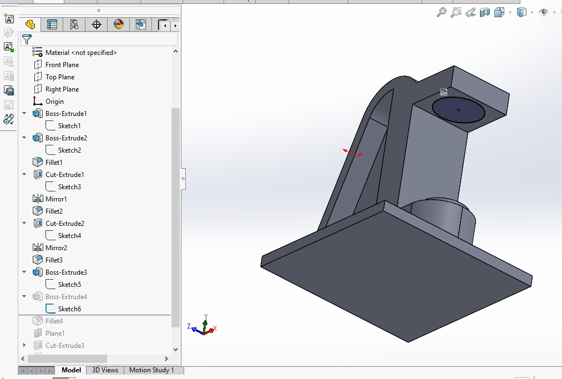Activate the Section View tool
The height and width of the screenshot is (379, 562).
(485, 12)
